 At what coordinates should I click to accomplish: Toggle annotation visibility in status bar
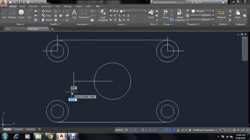click(x=170, y=130)
